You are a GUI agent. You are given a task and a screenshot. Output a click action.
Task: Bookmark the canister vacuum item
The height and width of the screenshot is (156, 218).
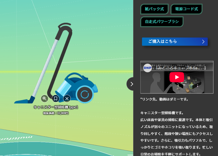click(56, 98)
